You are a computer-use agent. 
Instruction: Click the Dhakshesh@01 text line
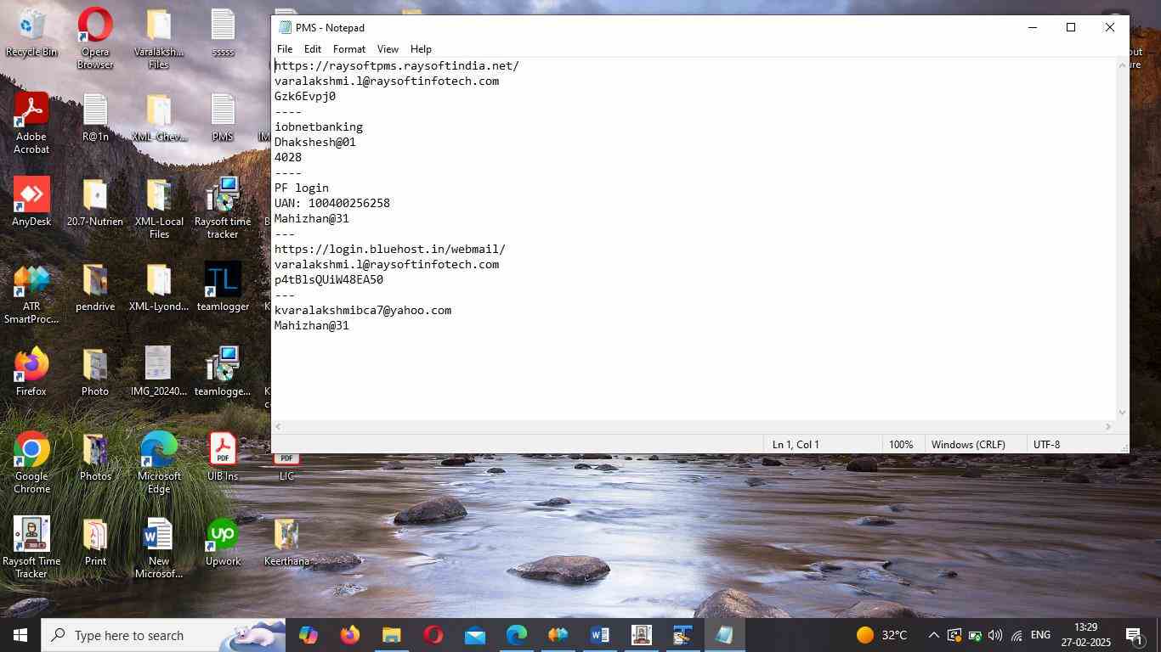click(315, 143)
